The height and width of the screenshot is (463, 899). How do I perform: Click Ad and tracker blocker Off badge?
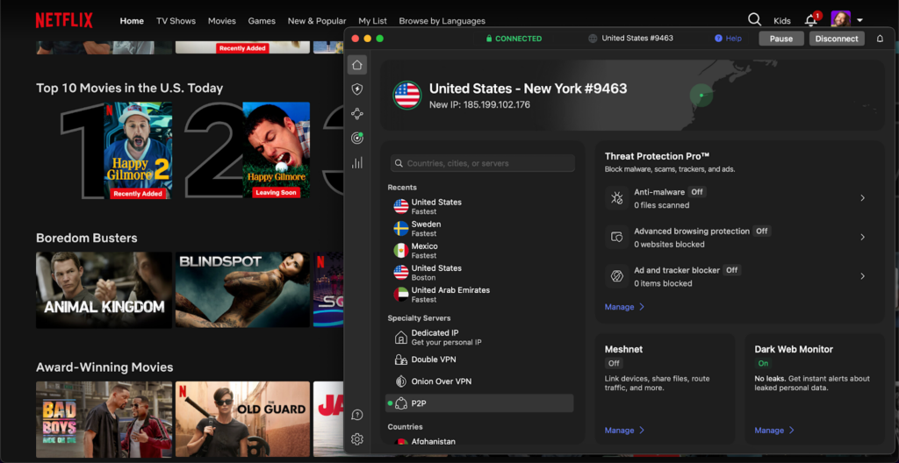click(731, 270)
